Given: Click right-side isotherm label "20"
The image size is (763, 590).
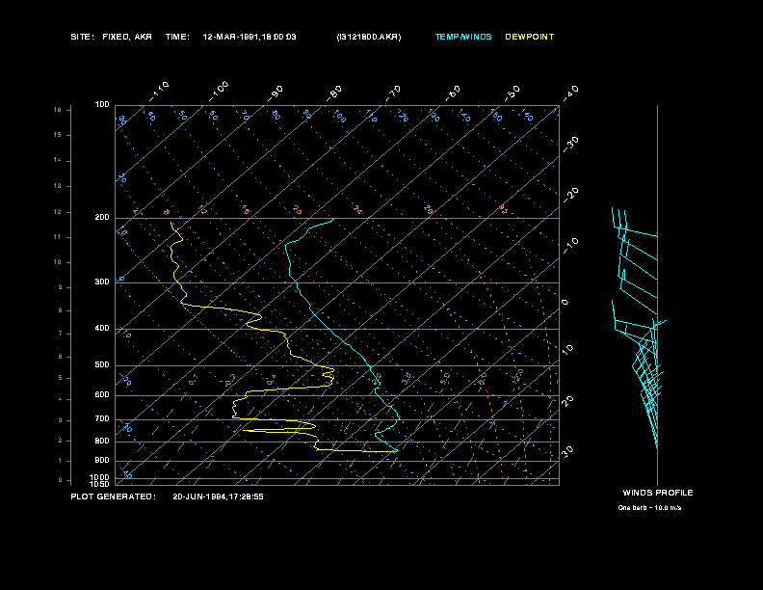Looking at the screenshot, I should pyautogui.click(x=567, y=401).
